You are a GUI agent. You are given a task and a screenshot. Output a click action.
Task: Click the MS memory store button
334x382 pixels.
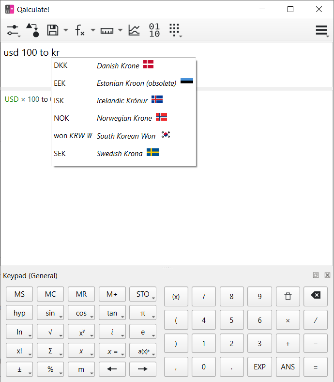click(19, 294)
